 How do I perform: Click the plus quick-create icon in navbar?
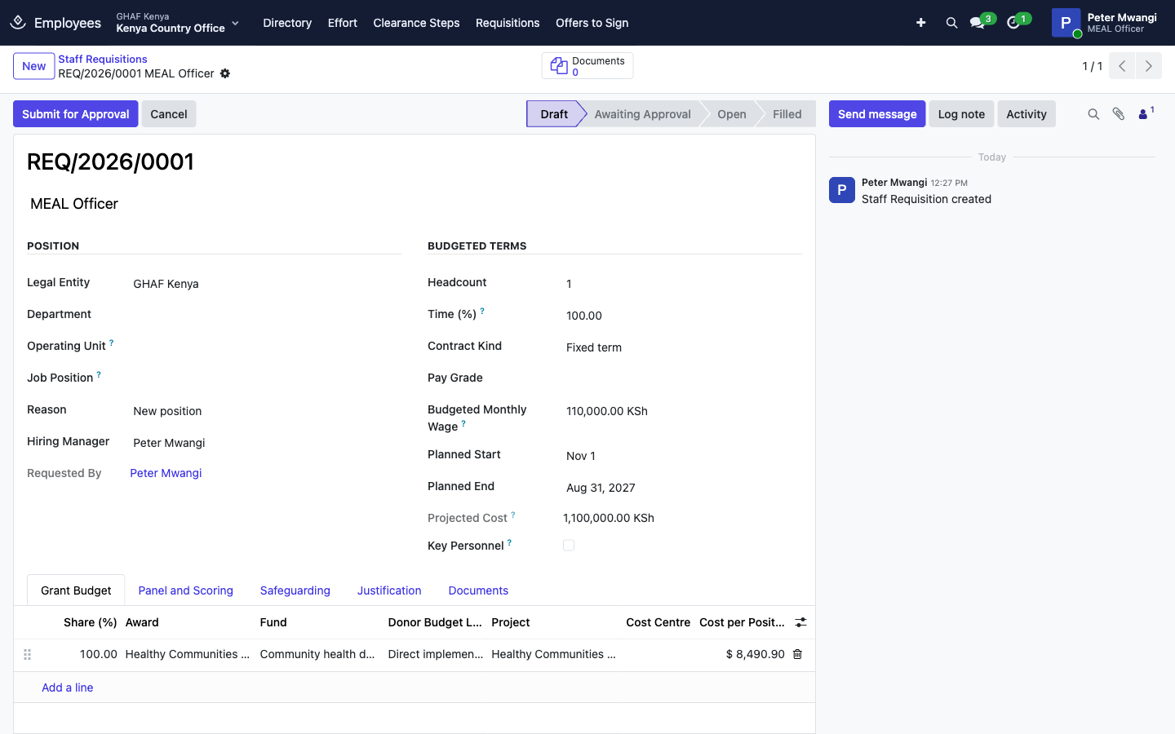(920, 23)
